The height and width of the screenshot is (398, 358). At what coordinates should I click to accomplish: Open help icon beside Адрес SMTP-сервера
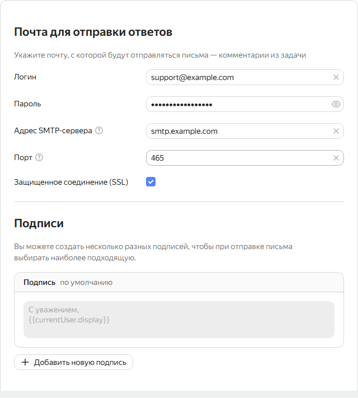pyautogui.click(x=99, y=131)
